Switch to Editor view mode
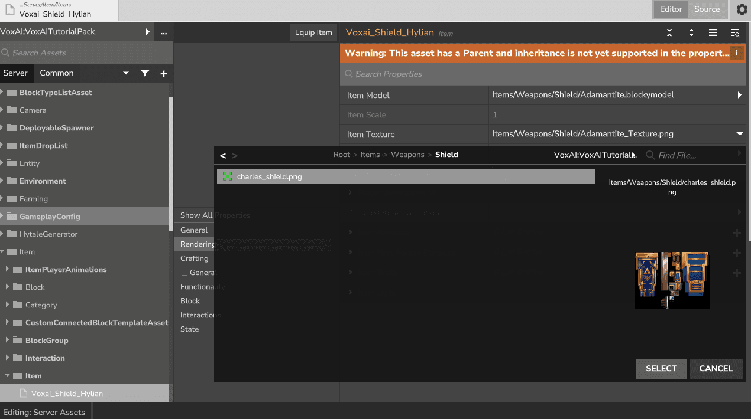 [671, 9]
